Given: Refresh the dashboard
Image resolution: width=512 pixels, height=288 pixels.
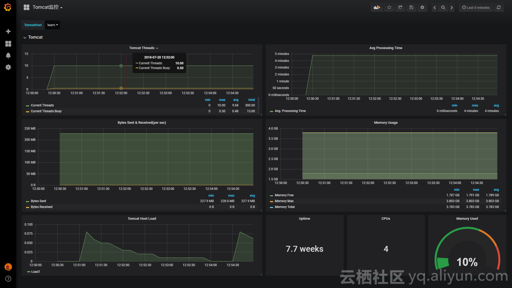Looking at the screenshot, I should [499, 7].
